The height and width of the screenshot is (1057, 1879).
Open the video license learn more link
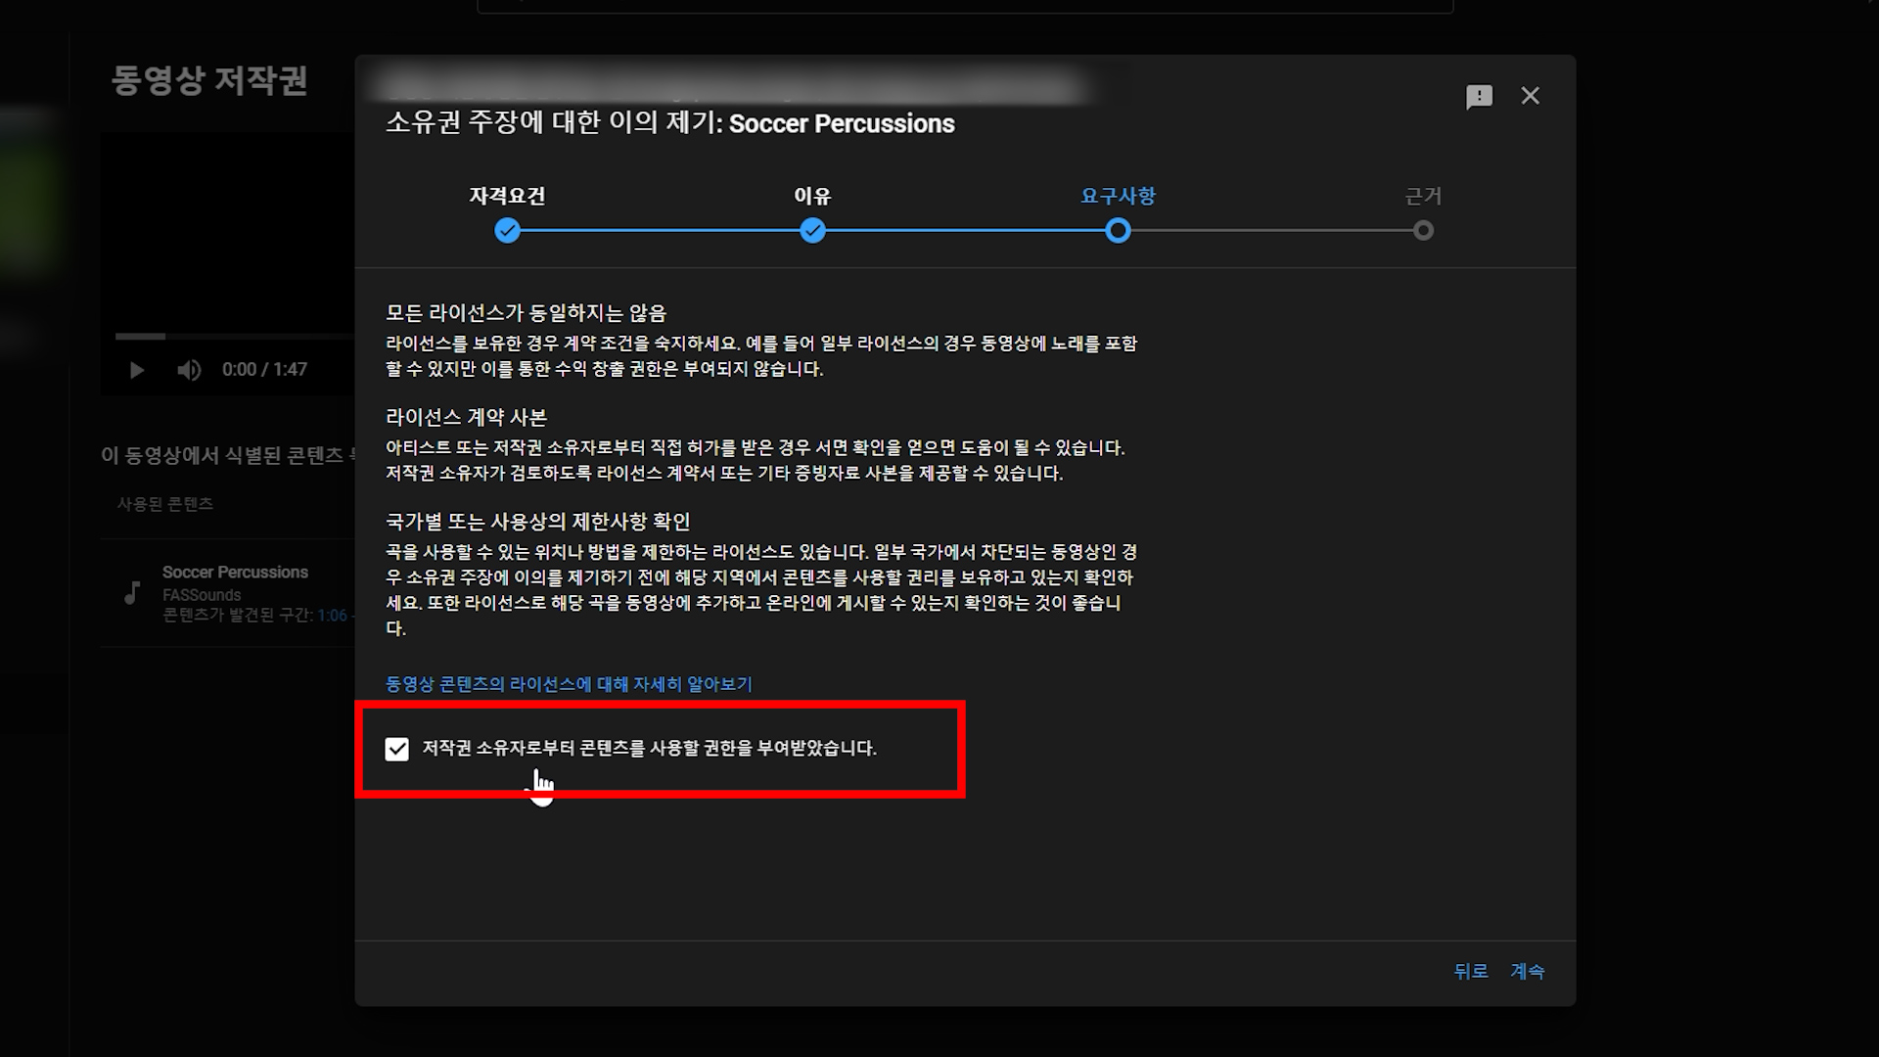coord(569,684)
